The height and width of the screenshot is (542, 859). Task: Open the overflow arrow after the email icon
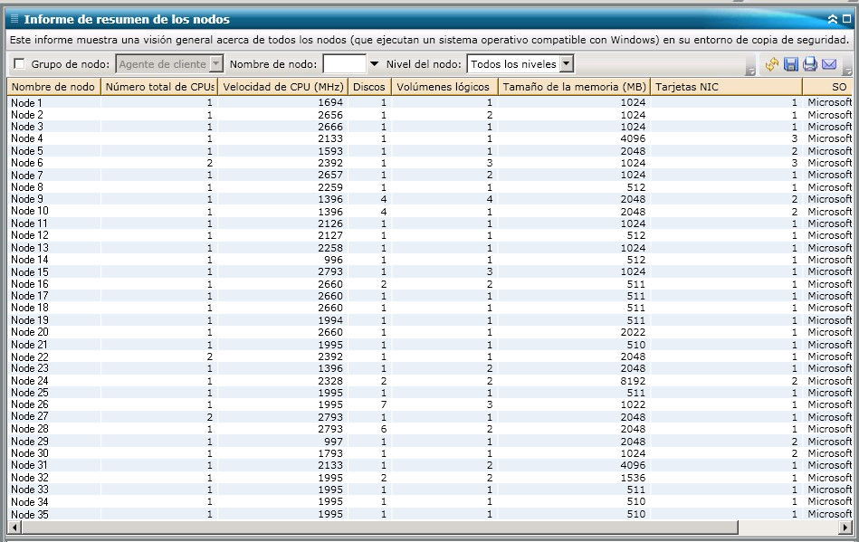[x=847, y=69]
